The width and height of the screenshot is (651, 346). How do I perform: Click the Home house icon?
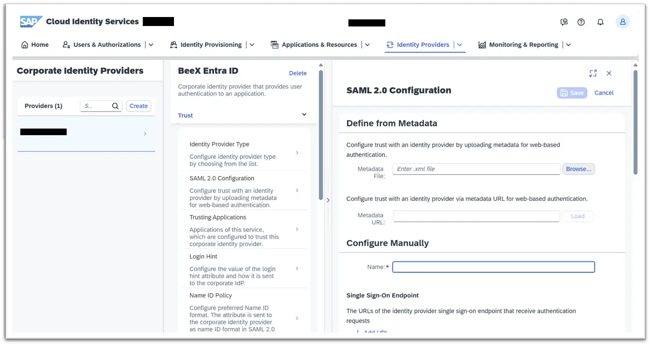click(25, 44)
